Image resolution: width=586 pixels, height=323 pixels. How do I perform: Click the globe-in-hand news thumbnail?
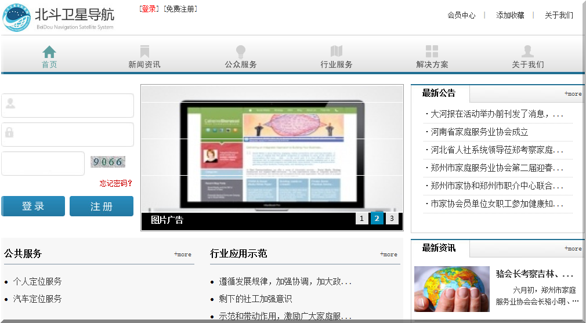click(452, 289)
